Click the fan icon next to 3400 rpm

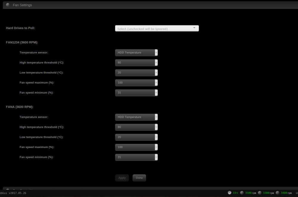tap(277, 193)
